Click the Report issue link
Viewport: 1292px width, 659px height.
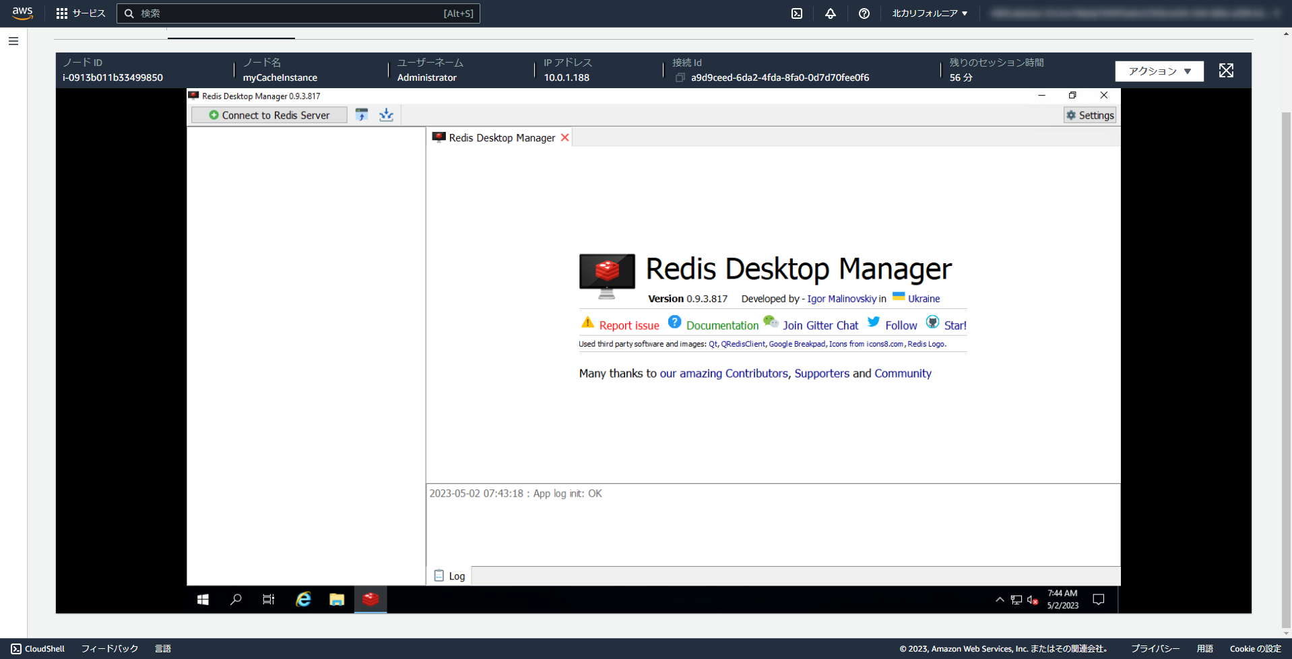(x=629, y=324)
